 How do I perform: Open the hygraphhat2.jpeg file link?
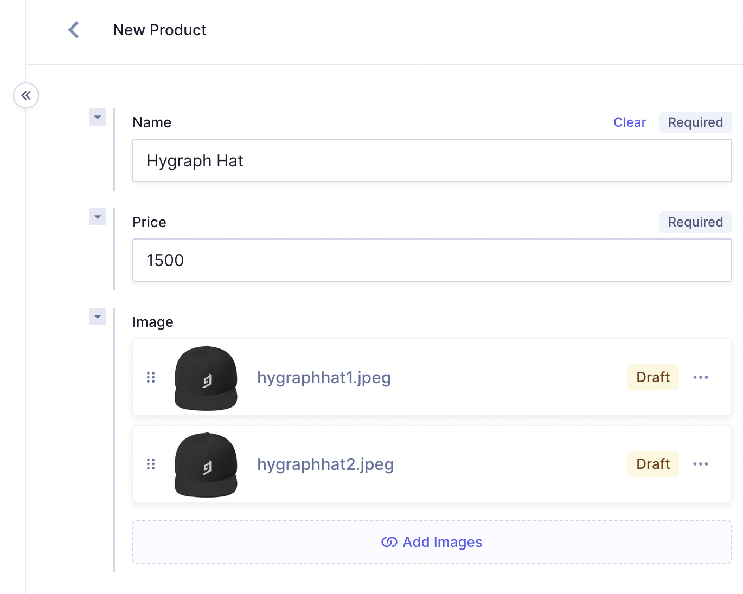click(x=325, y=464)
